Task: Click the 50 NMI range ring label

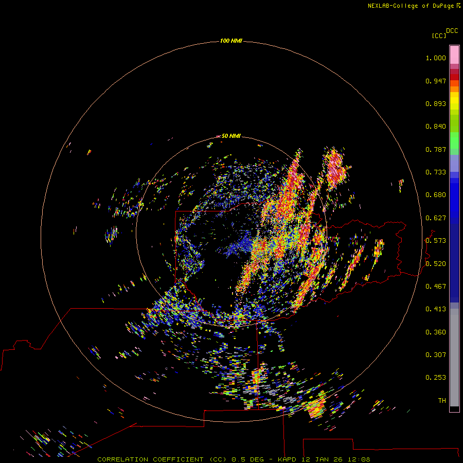Action: click(x=231, y=136)
